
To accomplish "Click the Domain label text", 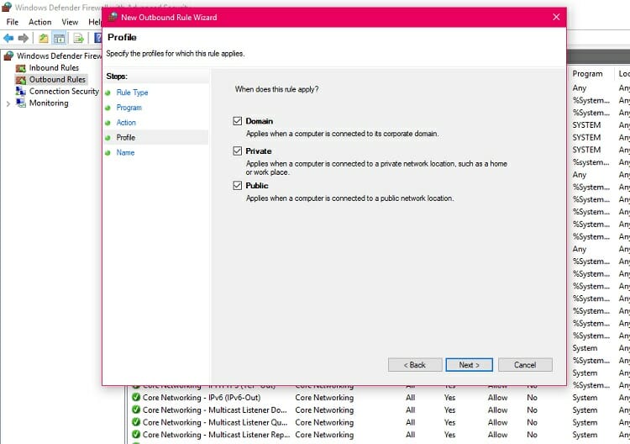I will [260, 121].
